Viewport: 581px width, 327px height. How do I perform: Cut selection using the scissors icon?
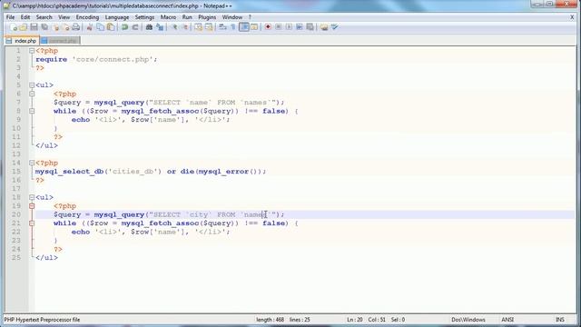(89, 27)
